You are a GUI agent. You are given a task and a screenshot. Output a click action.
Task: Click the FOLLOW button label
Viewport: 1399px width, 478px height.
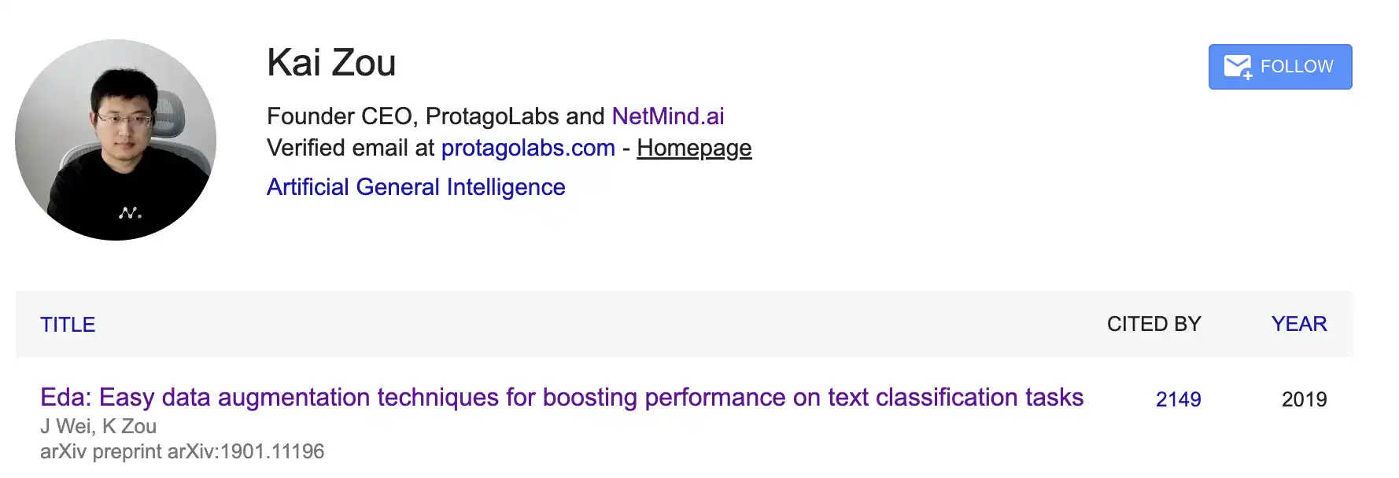[1297, 67]
